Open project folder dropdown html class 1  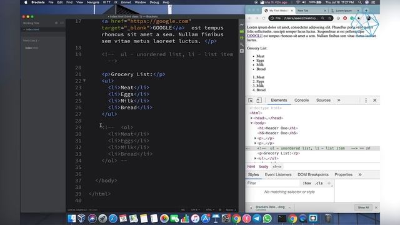(31, 41)
